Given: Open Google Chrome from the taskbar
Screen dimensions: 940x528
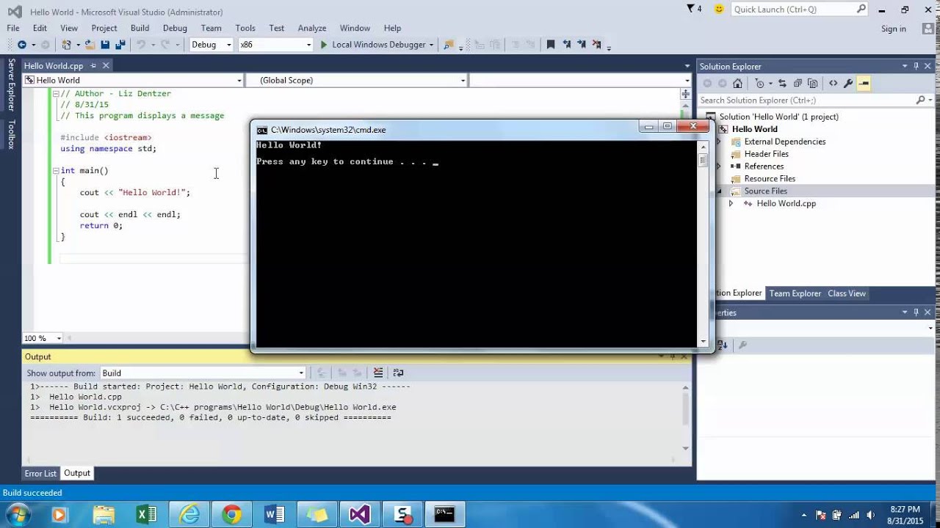Looking at the screenshot, I should [x=232, y=514].
